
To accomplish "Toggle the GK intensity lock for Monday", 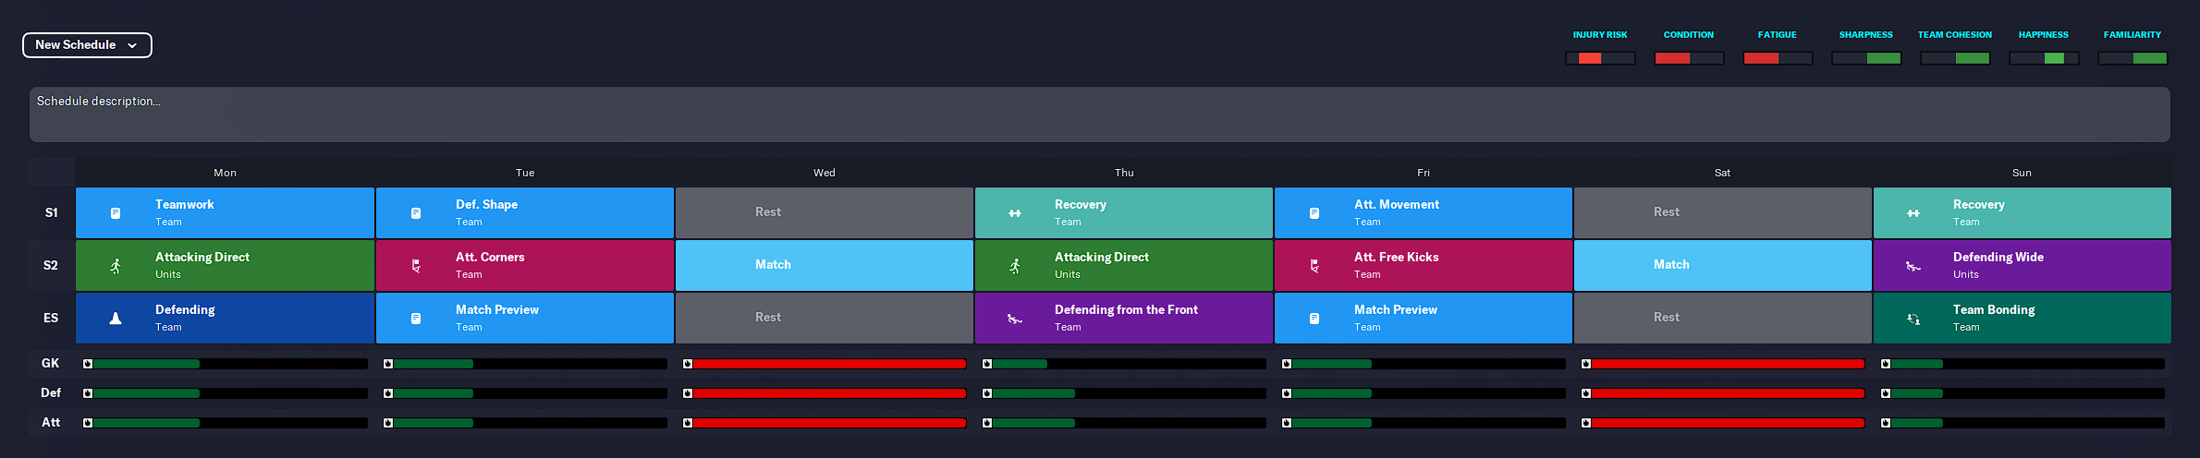I will pos(88,364).
